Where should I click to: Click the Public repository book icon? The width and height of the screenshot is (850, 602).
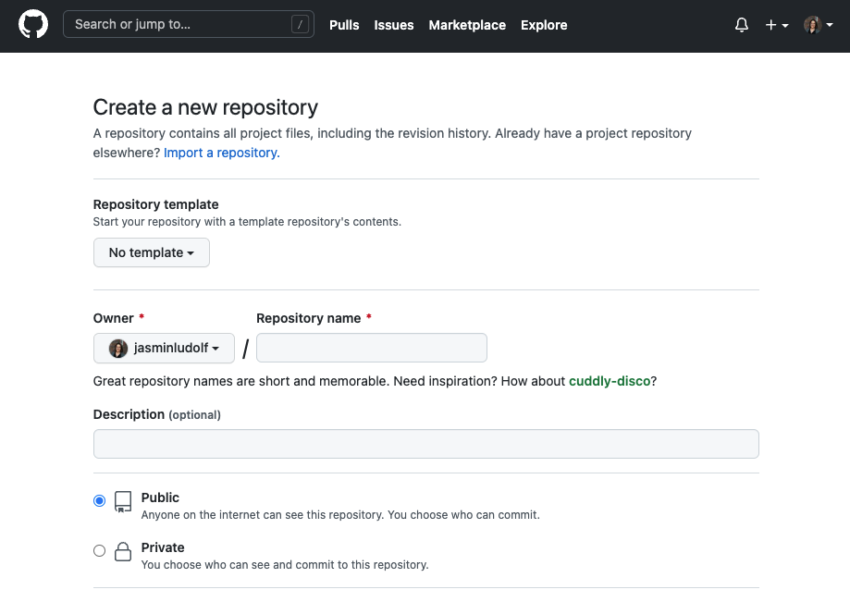(x=123, y=502)
